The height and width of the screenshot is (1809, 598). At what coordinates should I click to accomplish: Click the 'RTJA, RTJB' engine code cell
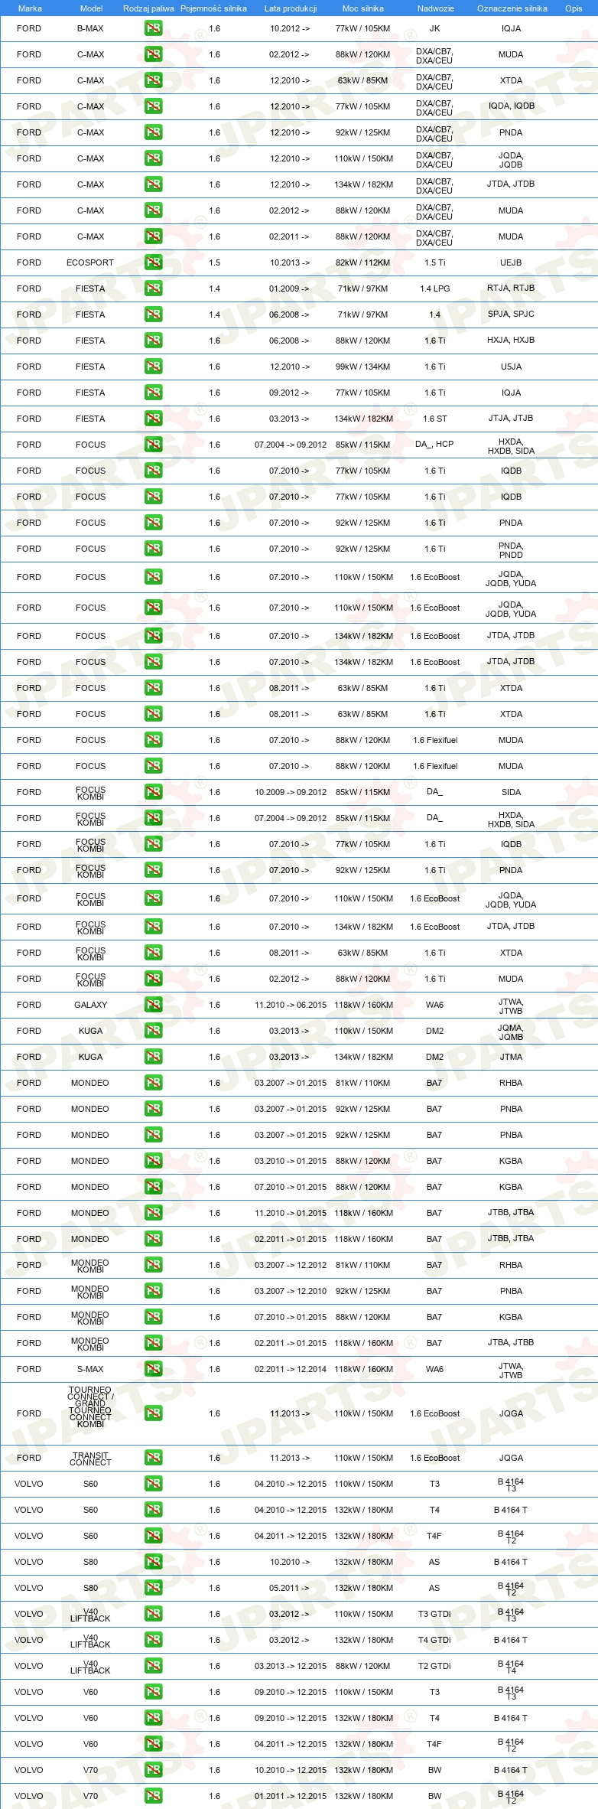coord(511,288)
